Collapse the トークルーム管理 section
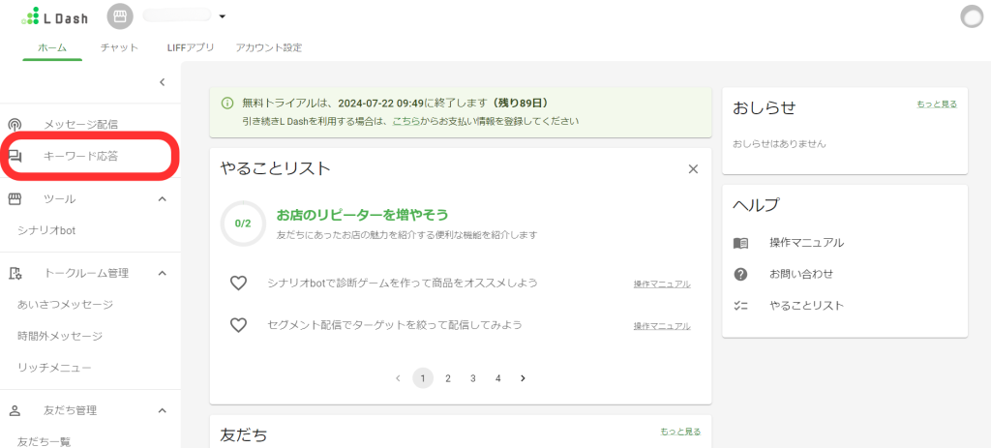This screenshot has width=991, height=448. [162, 273]
